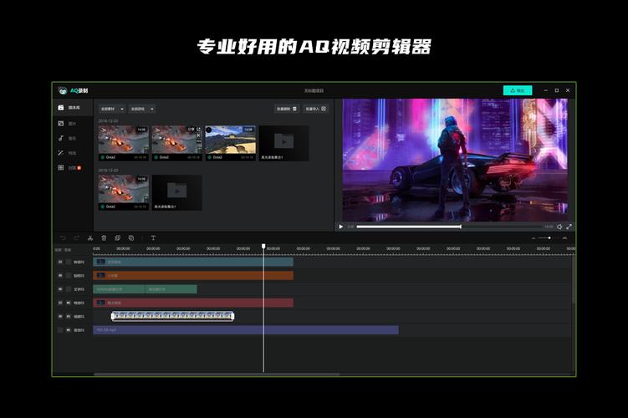Mute preview using the speaker icon
Image resolution: width=628 pixels, height=418 pixels.
[559, 227]
